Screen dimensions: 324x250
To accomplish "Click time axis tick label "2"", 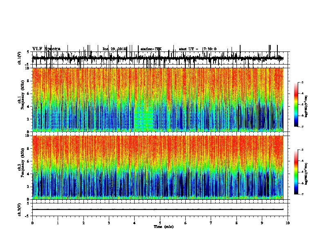I will pyautogui.click(x=83, y=223).
